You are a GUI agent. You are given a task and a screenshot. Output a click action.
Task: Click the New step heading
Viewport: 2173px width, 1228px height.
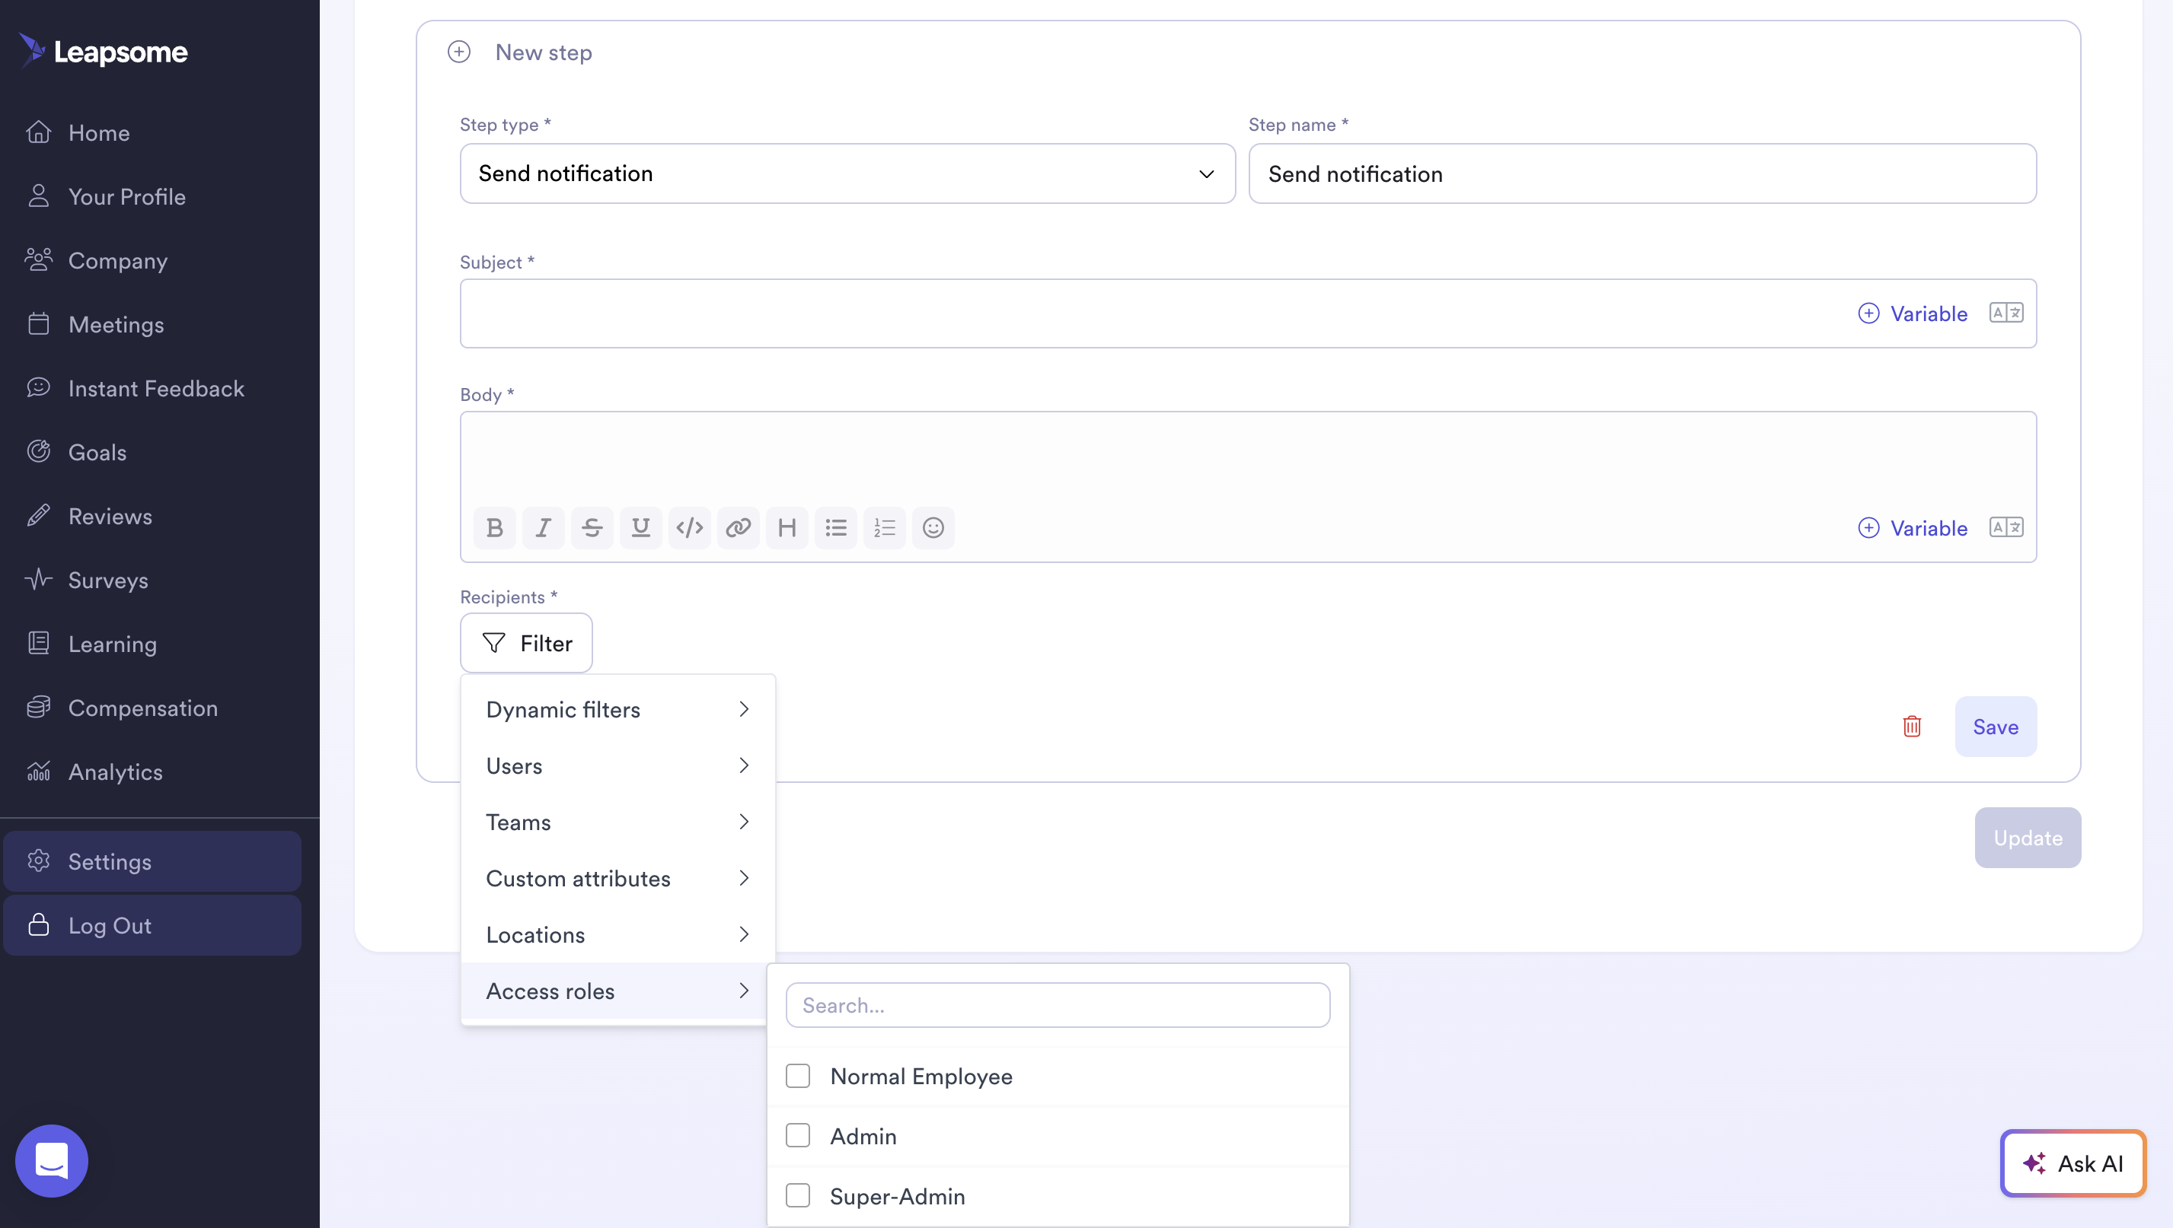click(x=544, y=52)
